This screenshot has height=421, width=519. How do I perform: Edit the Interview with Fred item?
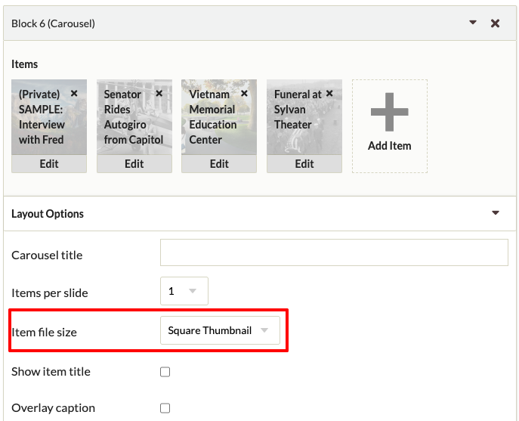(x=49, y=164)
